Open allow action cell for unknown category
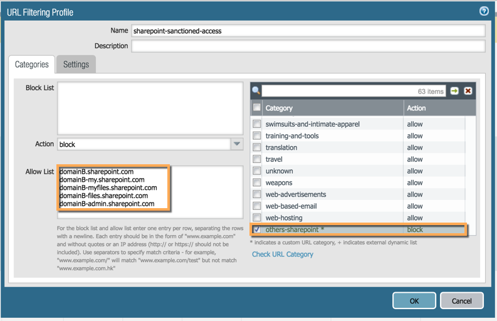 [x=434, y=171]
